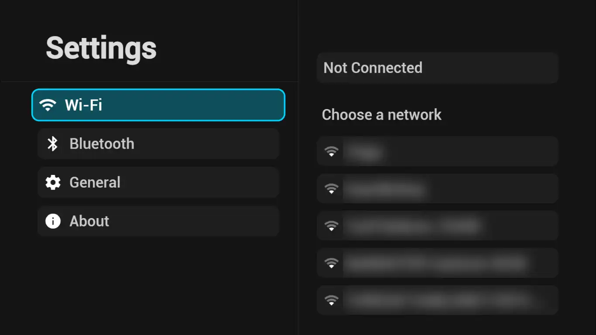Select the Wi-Fi settings label
This screenshot has height=335, width=596.
[x=83, y=105]
